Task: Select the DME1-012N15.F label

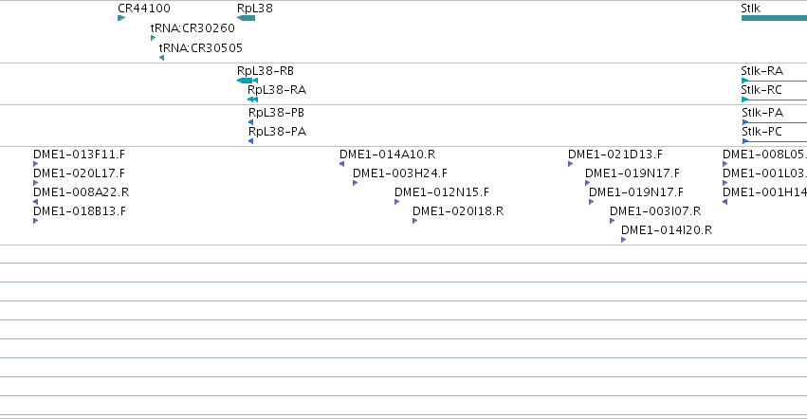Action: [442, 192]
